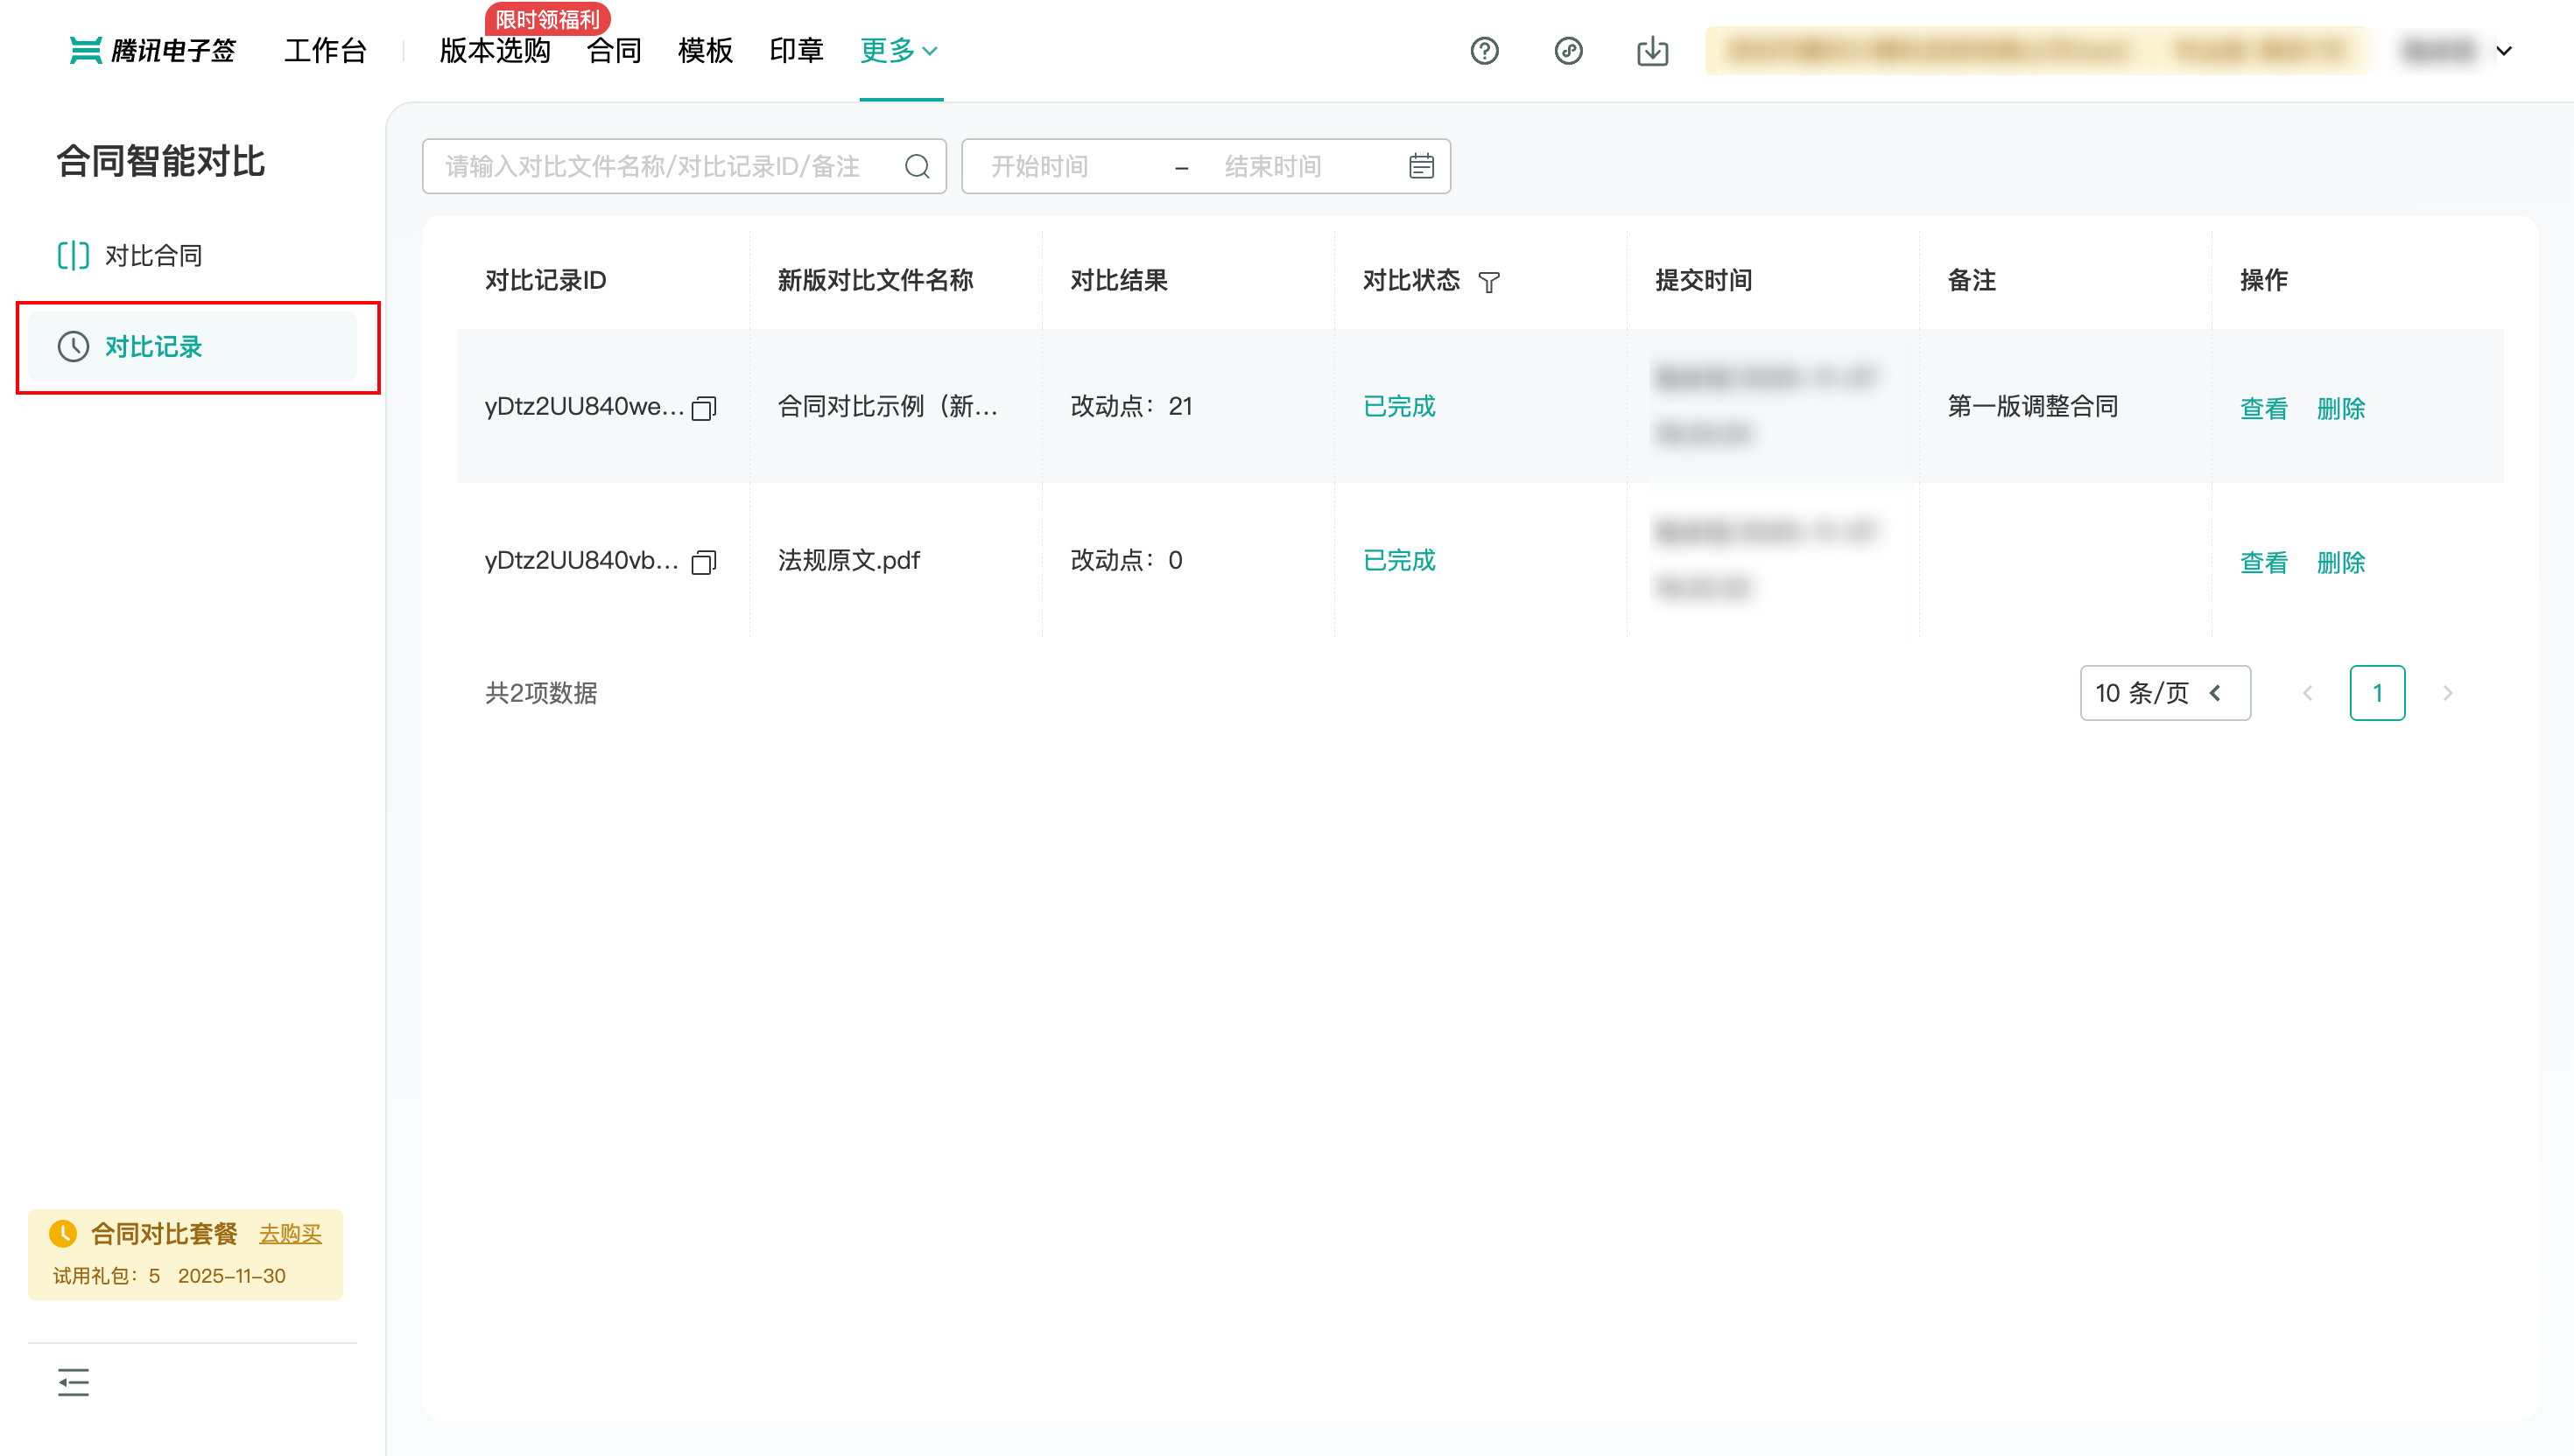This screenshot has width=2574, height=1456.
Task: Delete the 法规原文.pdf comparison record
Action: (x=2340, y=562)
